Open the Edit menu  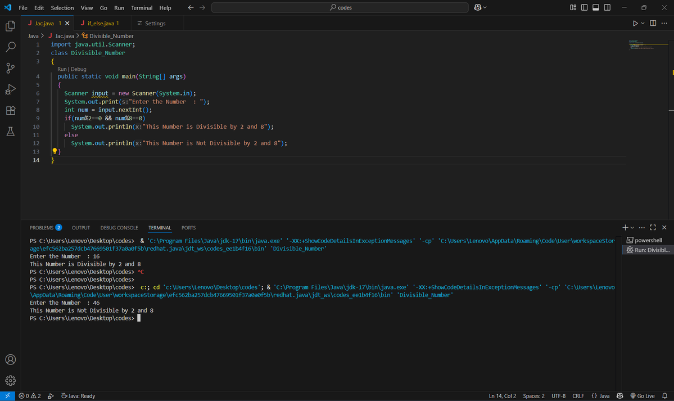39,8
